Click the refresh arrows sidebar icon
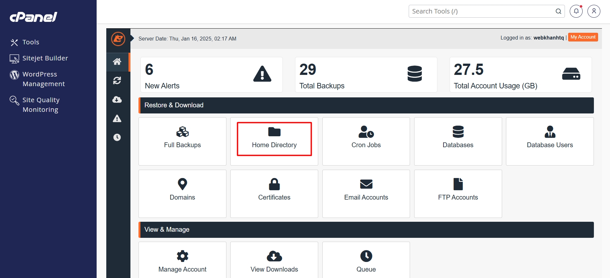 (117, 80)
